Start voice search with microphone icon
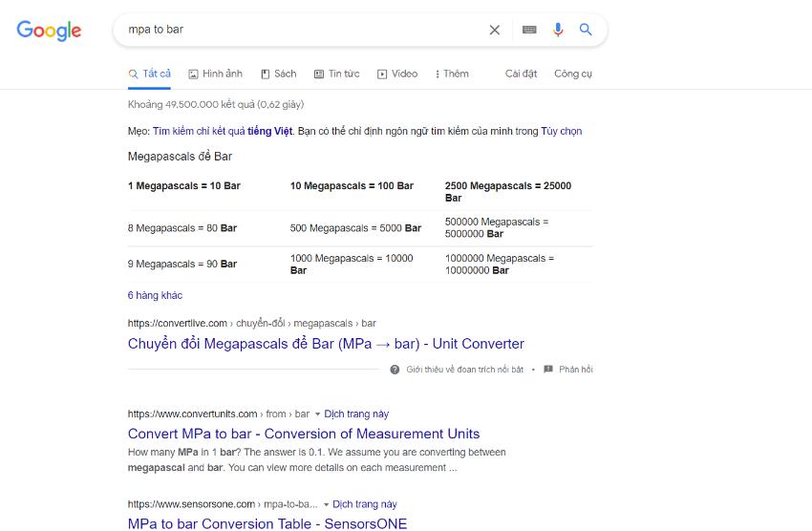The image size is (812, 531). coord(558,30)
